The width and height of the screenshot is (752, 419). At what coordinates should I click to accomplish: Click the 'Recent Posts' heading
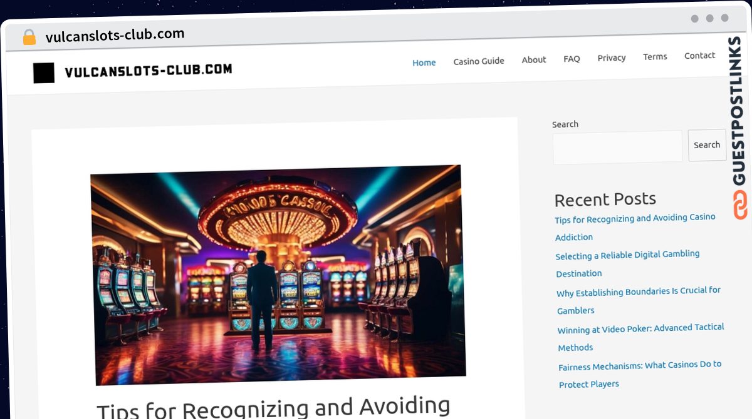click(x=605, y=199)
